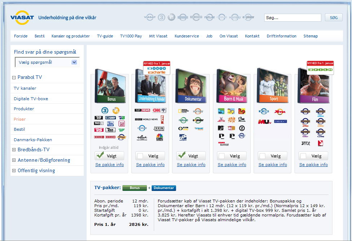This screenshot has width=352, height=241.
Task: Click the Sport package football image
Action: [x=273, y=86]
